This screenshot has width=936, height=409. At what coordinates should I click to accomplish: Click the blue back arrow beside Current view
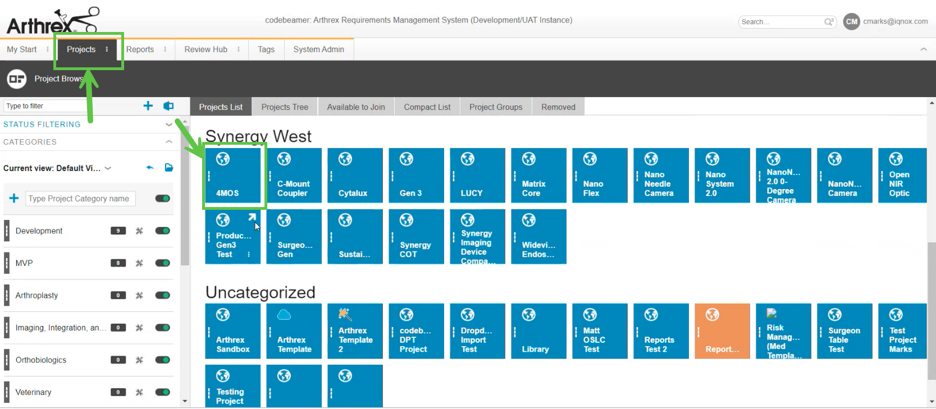click(x=150, y=168)
